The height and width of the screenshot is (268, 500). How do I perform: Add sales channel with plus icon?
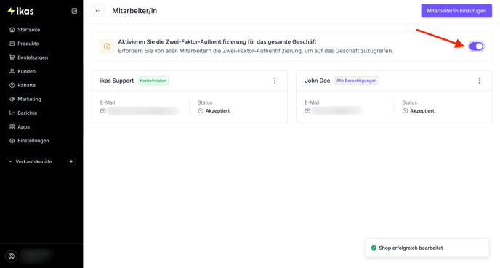tap(71, 161)
